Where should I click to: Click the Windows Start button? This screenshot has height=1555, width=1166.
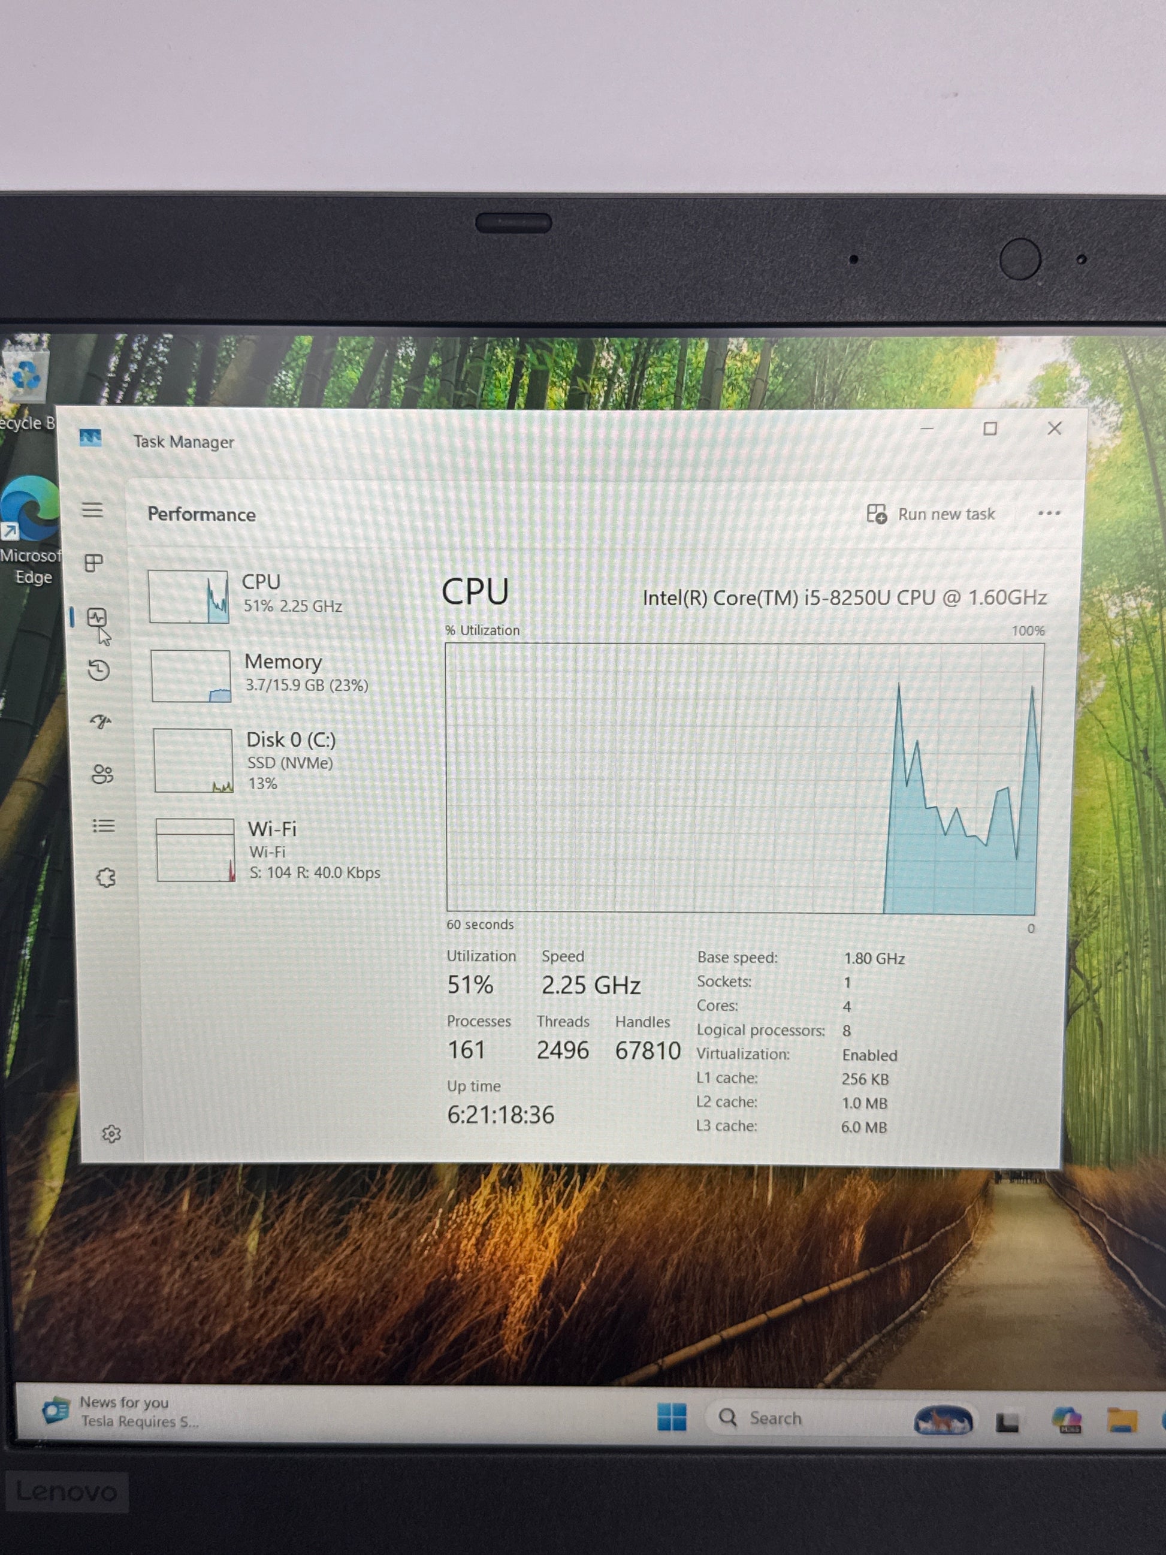(x=671, y=1417)
